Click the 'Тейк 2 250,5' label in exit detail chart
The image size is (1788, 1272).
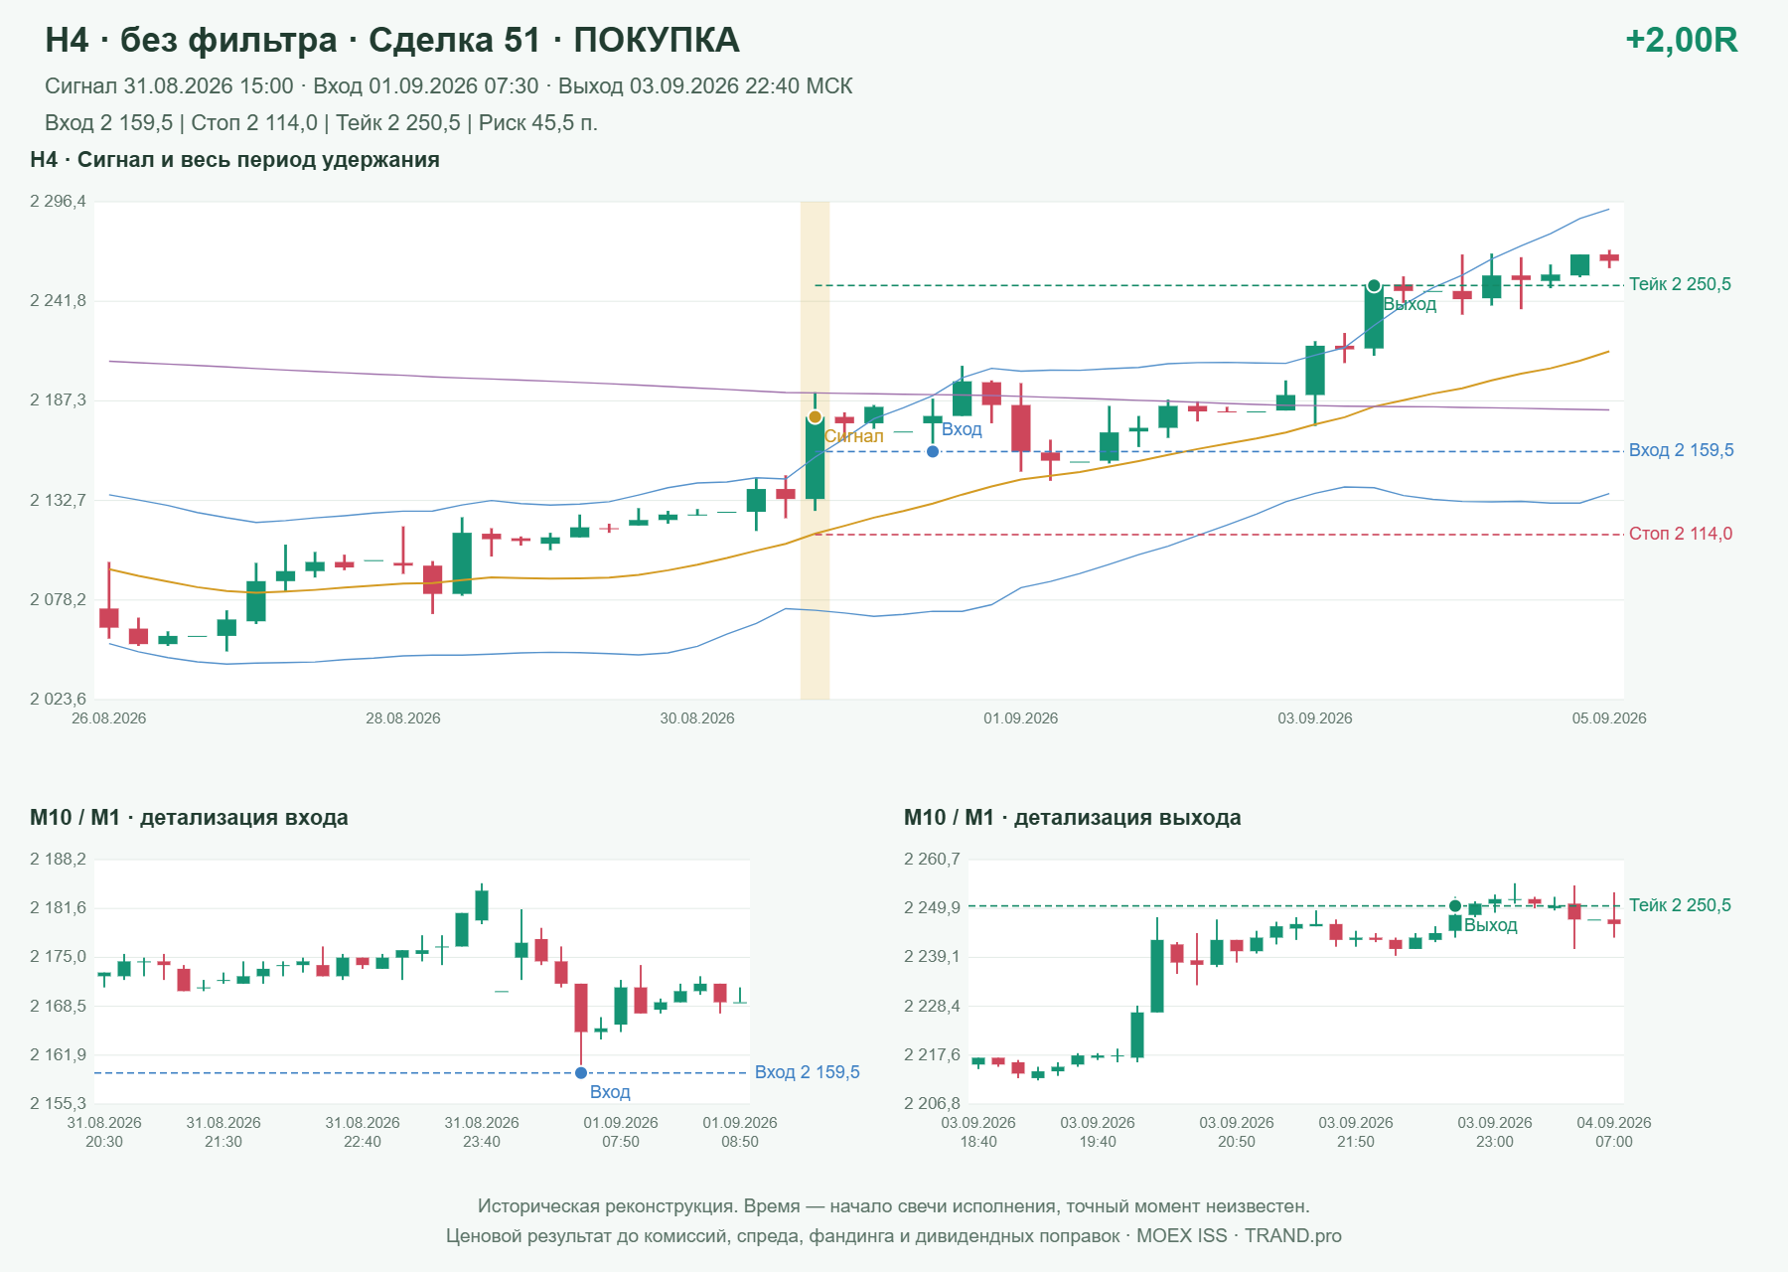tap(1680, 905)
